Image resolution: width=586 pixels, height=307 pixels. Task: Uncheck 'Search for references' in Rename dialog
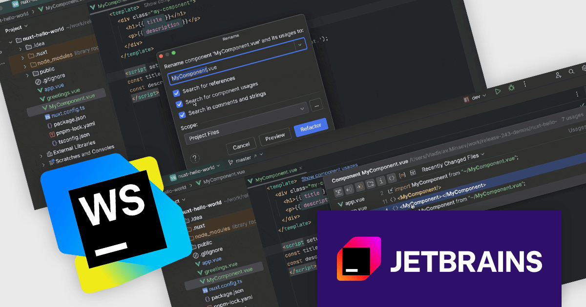(x=176, y=92)
